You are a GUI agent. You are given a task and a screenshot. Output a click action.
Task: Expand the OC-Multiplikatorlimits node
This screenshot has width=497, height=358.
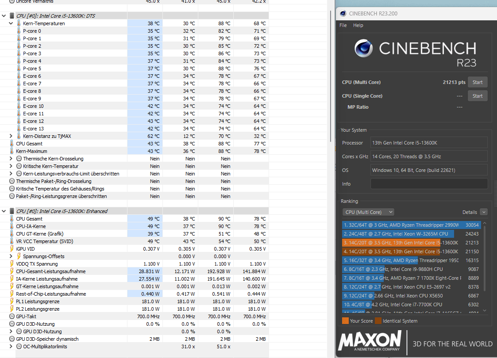point(11,347)
